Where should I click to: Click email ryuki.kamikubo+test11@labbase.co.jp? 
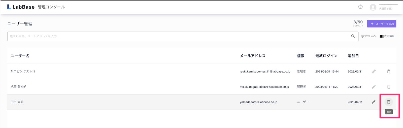coord(265,72)
